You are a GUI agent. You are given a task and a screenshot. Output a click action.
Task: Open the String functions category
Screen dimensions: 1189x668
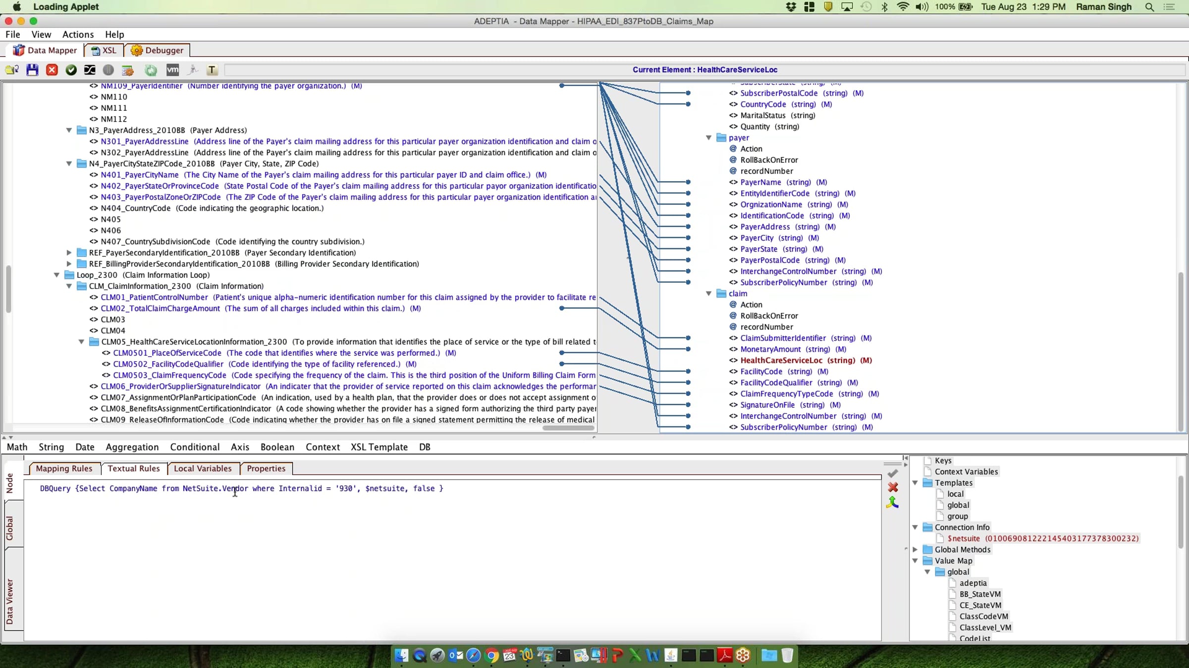click(52, 447)
